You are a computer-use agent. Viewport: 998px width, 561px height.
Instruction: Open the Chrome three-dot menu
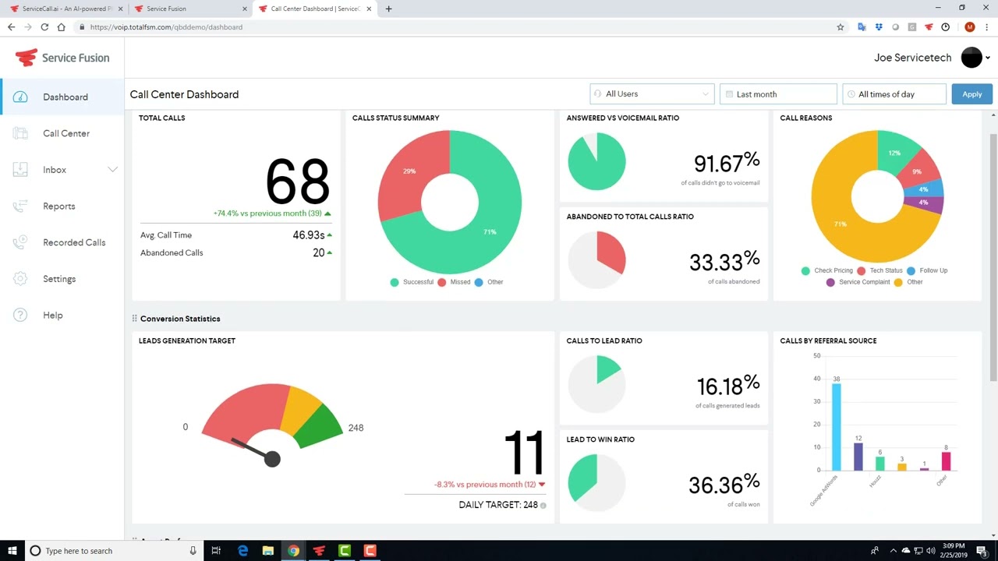[x=986, y=27]
